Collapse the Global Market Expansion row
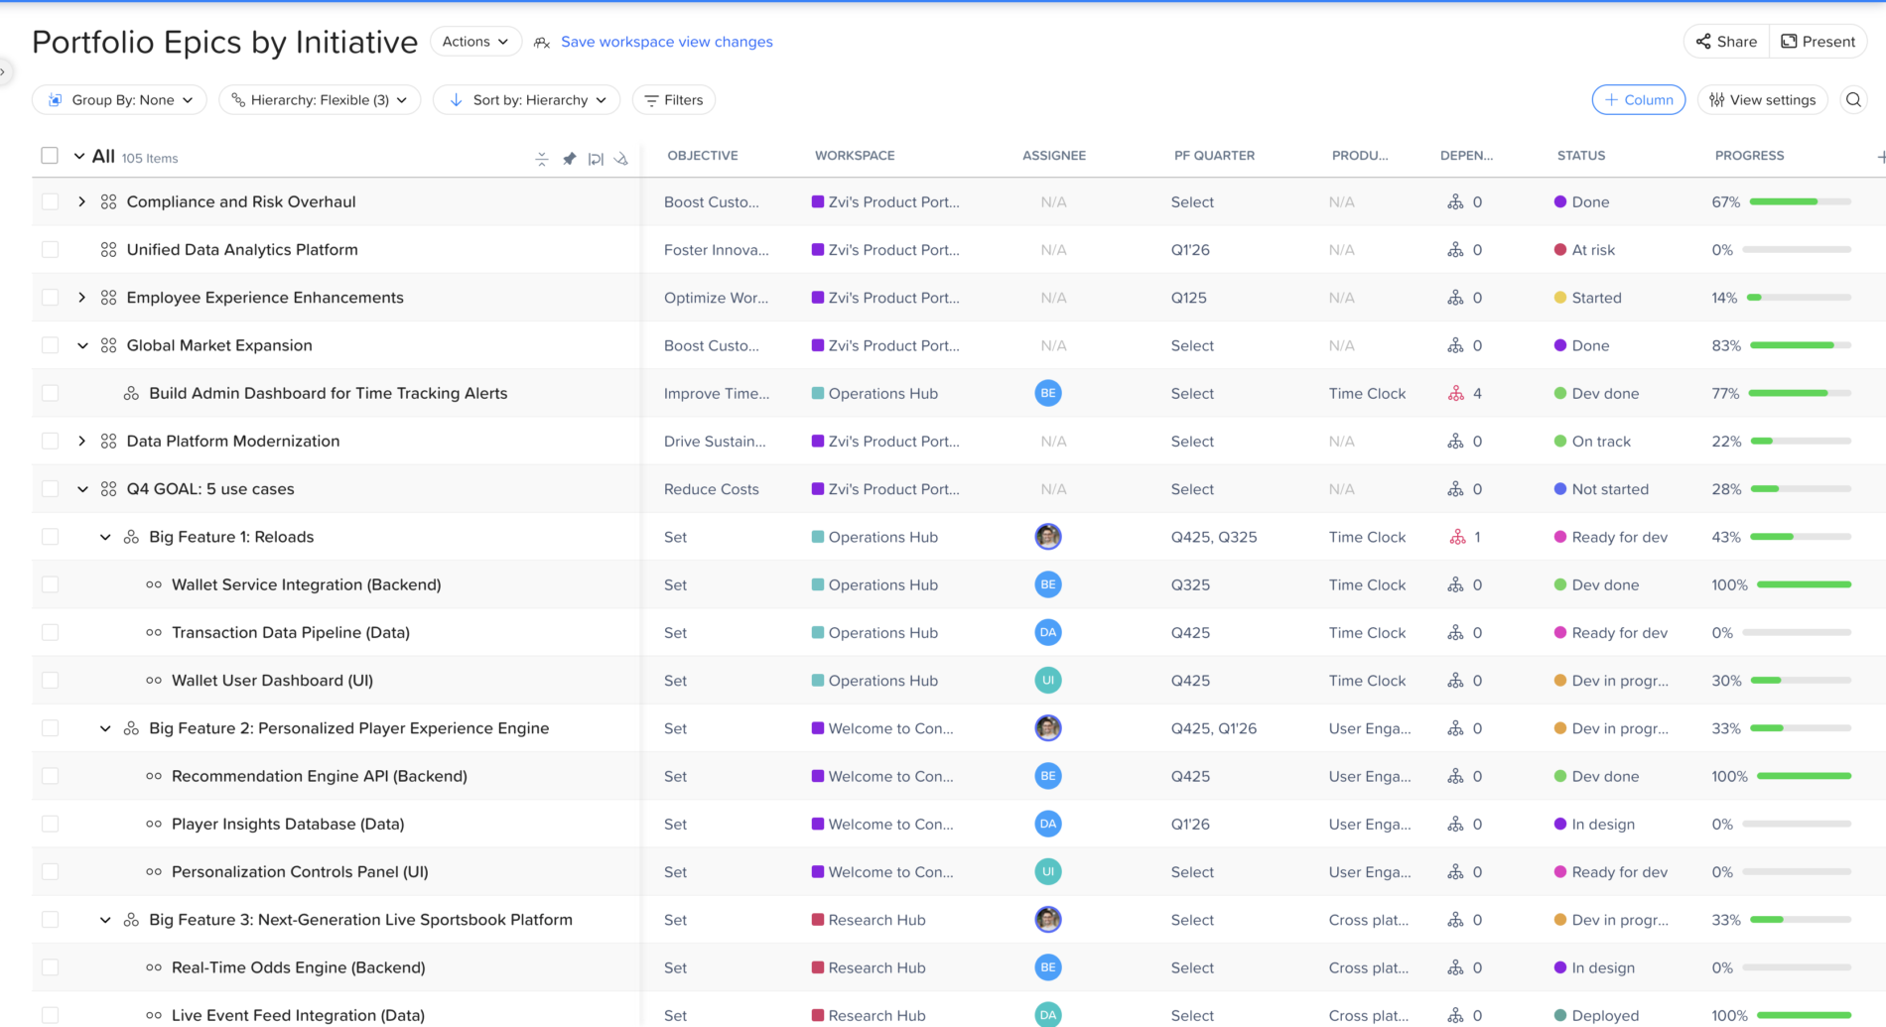This screenshot has height=1027, width=1886. (x=82, y=346)
